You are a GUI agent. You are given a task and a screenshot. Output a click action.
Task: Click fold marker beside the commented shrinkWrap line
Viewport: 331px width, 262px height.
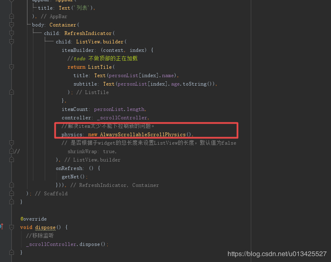(x=12, y=151)
